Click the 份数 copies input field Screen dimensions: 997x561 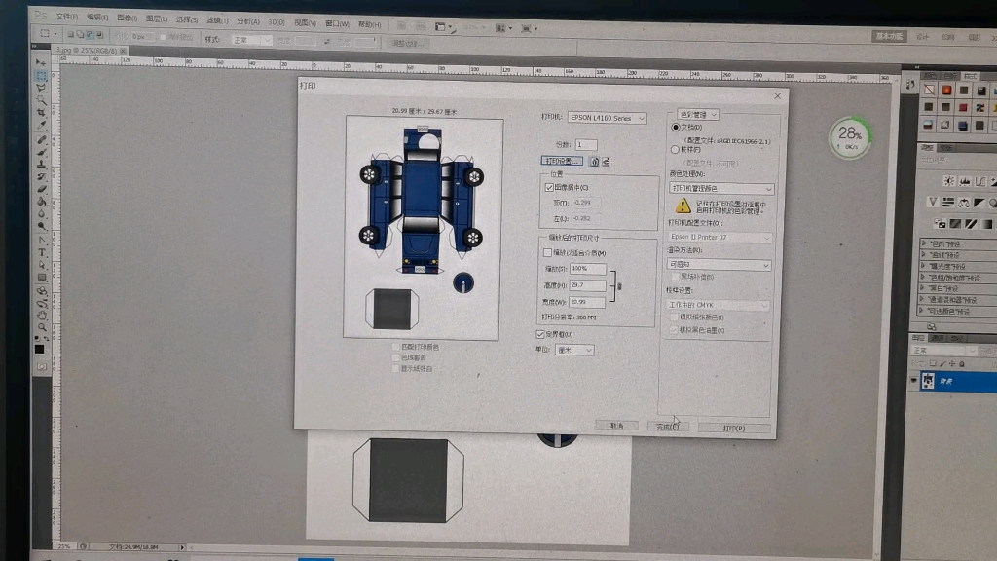coord(585,145)
